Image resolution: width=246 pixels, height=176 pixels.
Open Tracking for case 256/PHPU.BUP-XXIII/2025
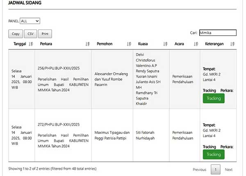pos(213,98)
